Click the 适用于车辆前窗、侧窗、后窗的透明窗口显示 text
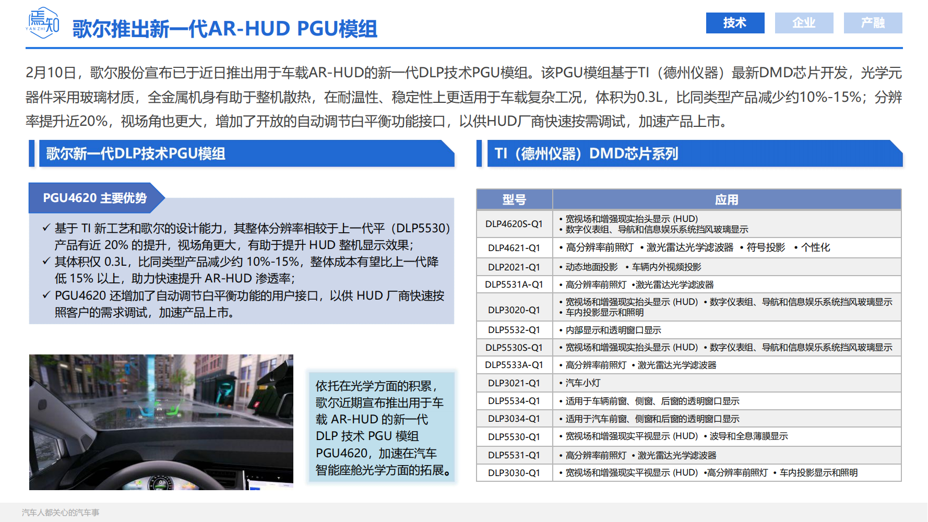This screenshot has width=928, height=522. tap(652, 401)
